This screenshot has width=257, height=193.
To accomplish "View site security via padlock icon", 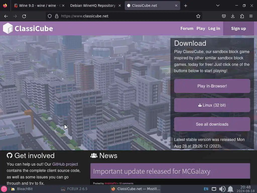I will (57, 16).
